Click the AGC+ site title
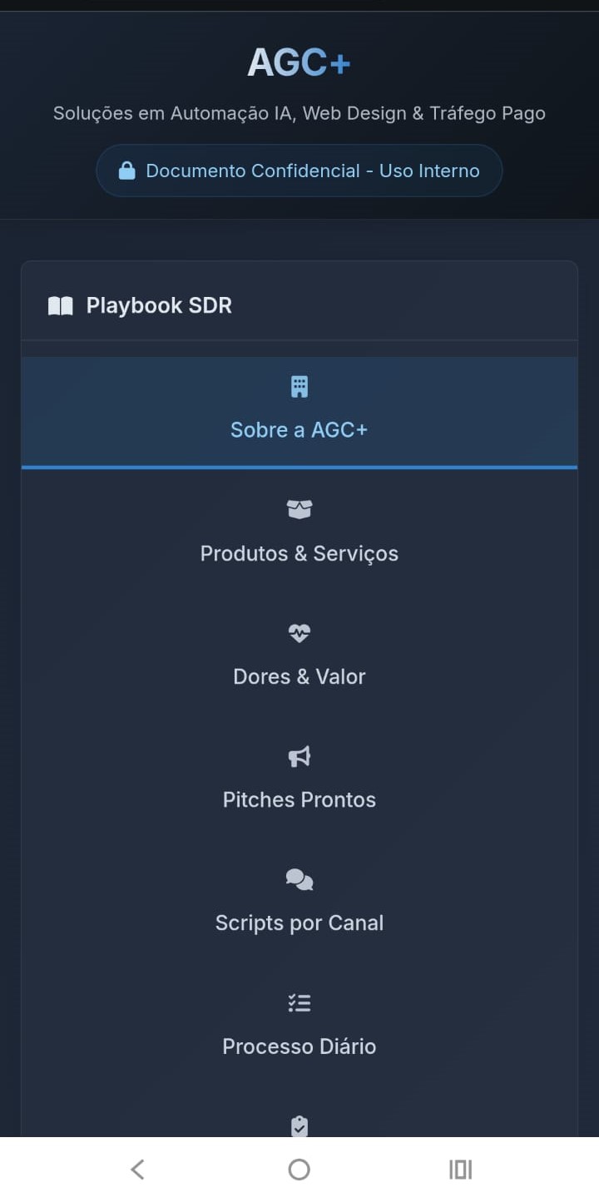Image resolution: width=599 pixels, height=1202 pixels. click(299, 61)
